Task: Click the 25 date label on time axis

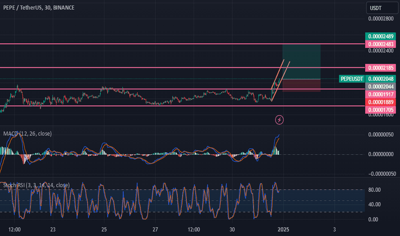Action: pyautogui.click(x=104, y=230)
